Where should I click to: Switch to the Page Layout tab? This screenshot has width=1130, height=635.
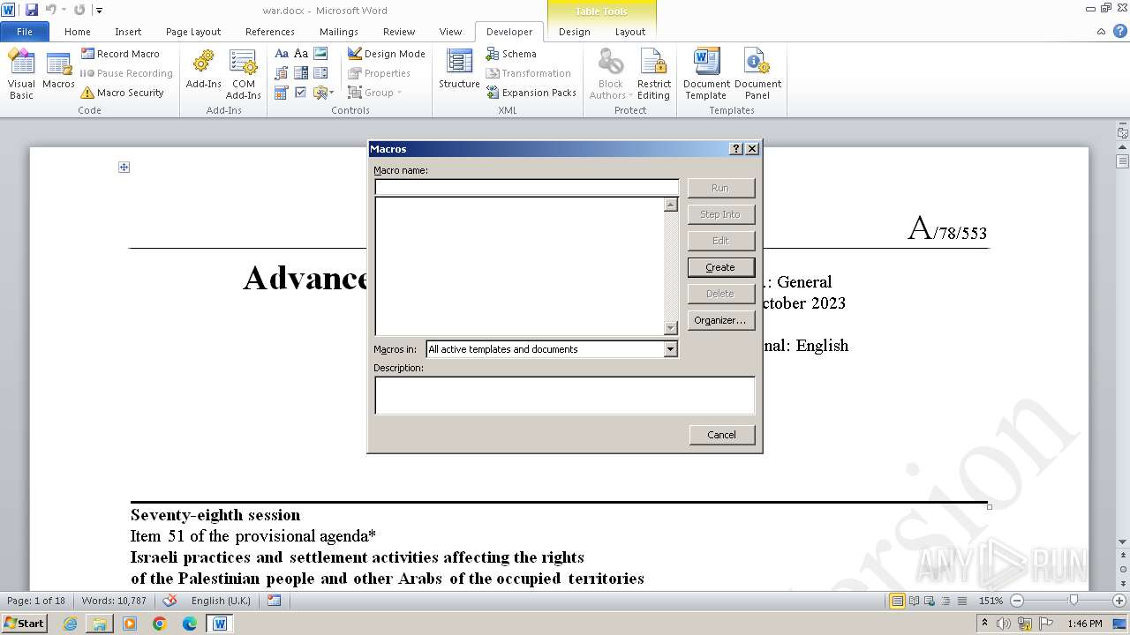click(x=193, y=32)
